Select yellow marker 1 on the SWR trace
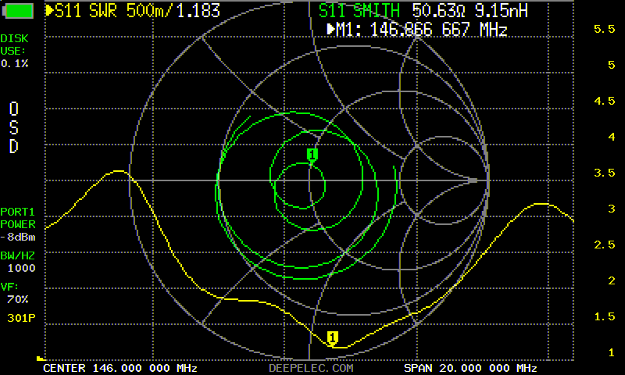 [x=333, y=337]
